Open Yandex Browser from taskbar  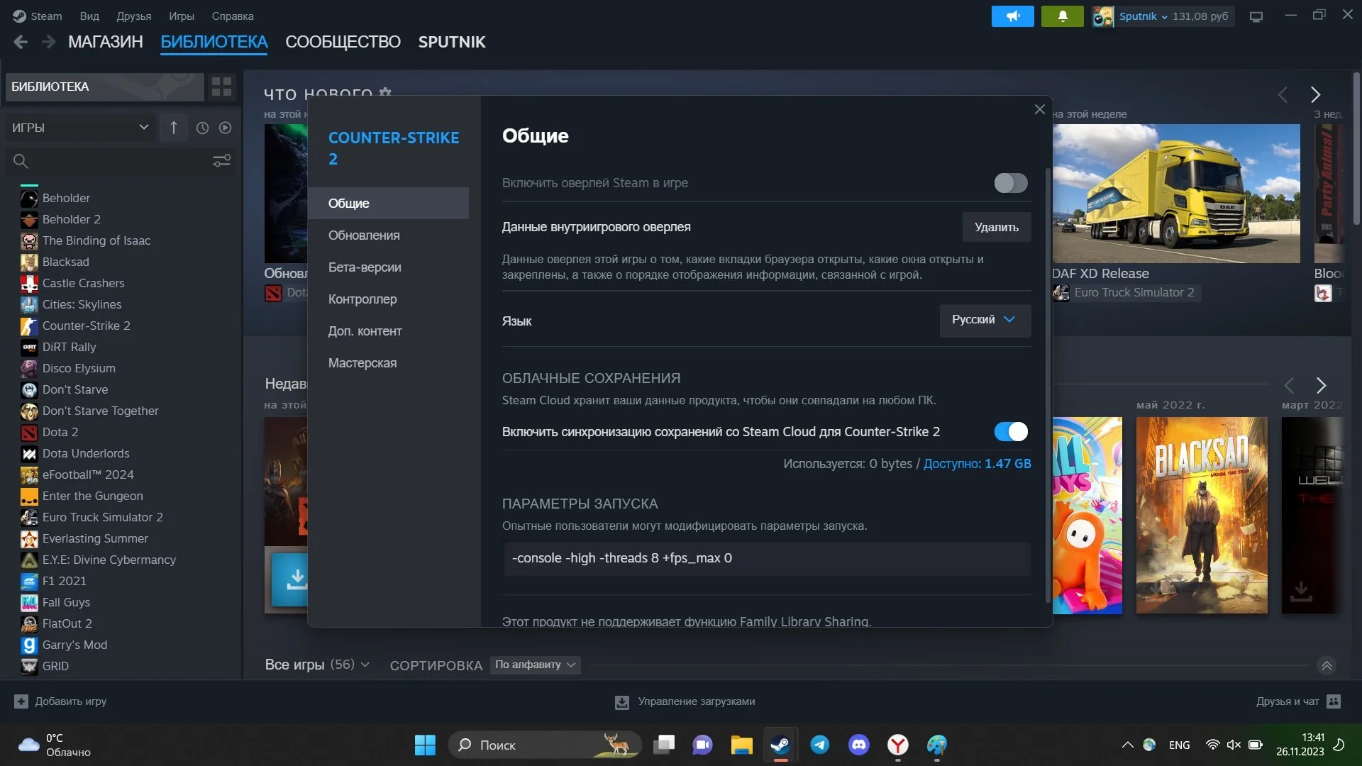[x=898, y=745]
